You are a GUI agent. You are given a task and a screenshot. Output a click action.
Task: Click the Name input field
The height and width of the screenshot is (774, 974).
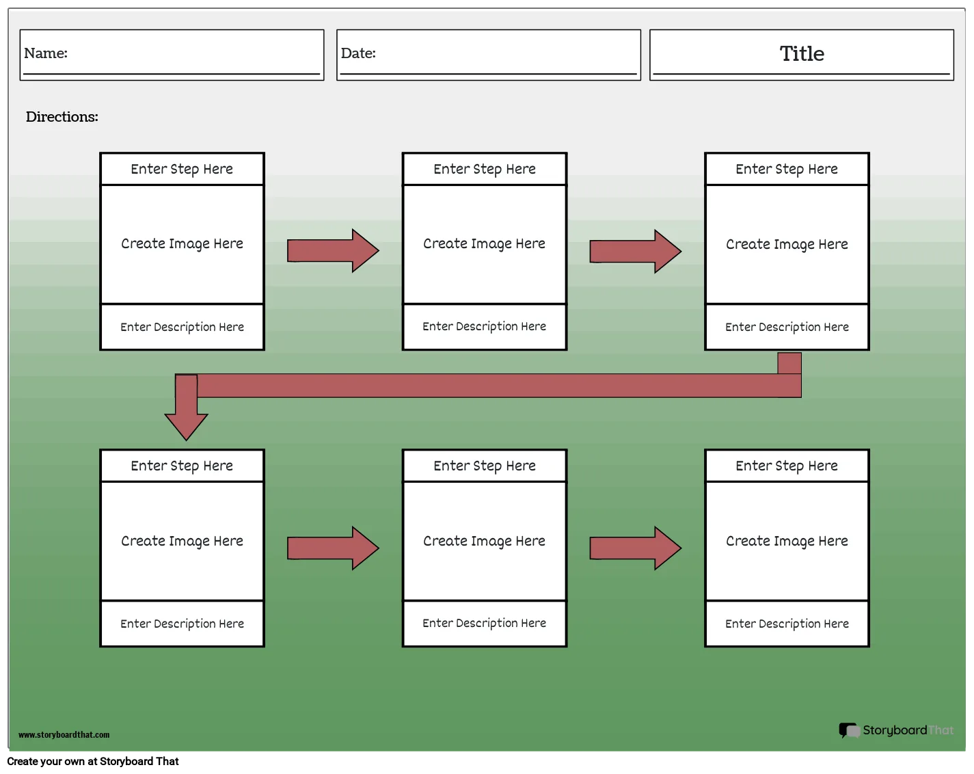point(172,55)
